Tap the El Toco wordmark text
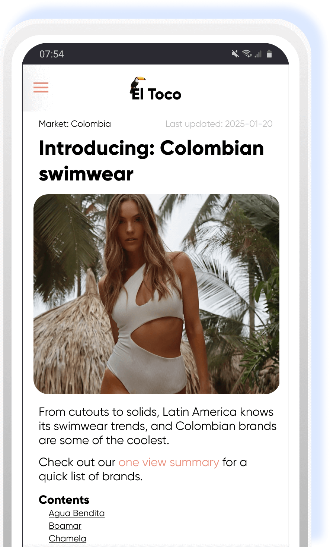Viewport: 330px width, 547px height. tap(157, 94)
